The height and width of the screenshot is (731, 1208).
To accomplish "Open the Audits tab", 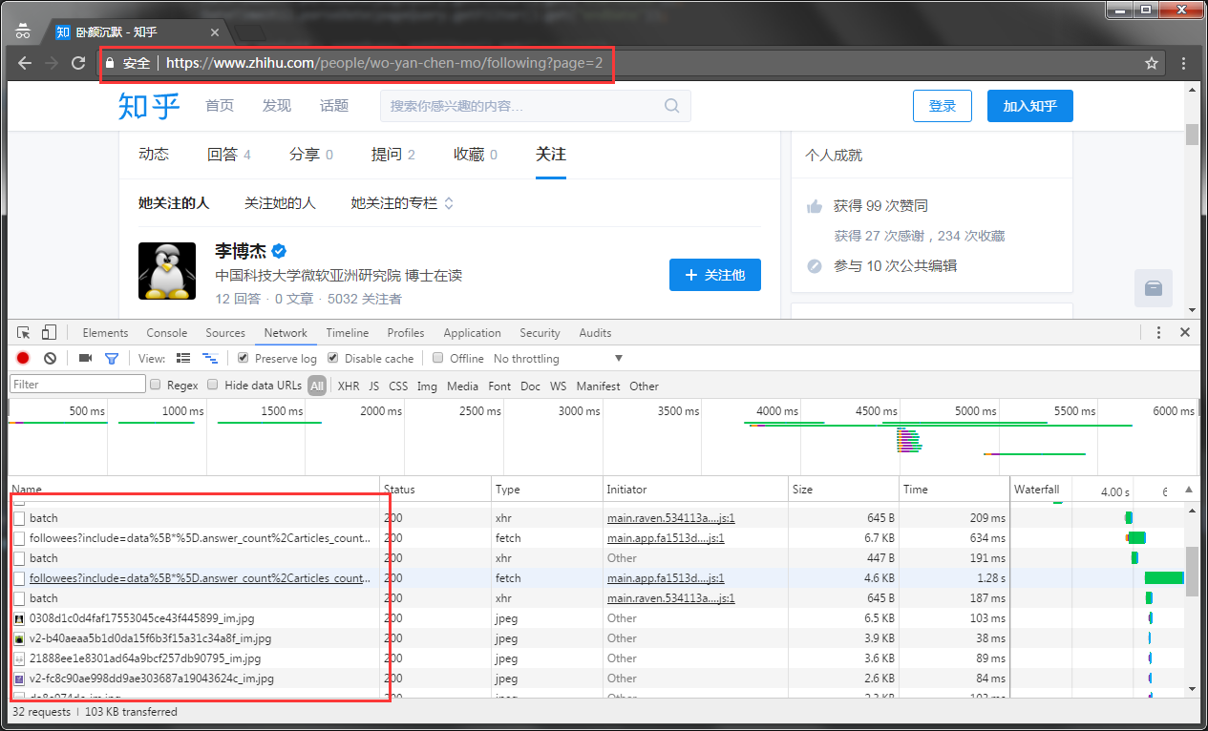I will pos(596,333).
